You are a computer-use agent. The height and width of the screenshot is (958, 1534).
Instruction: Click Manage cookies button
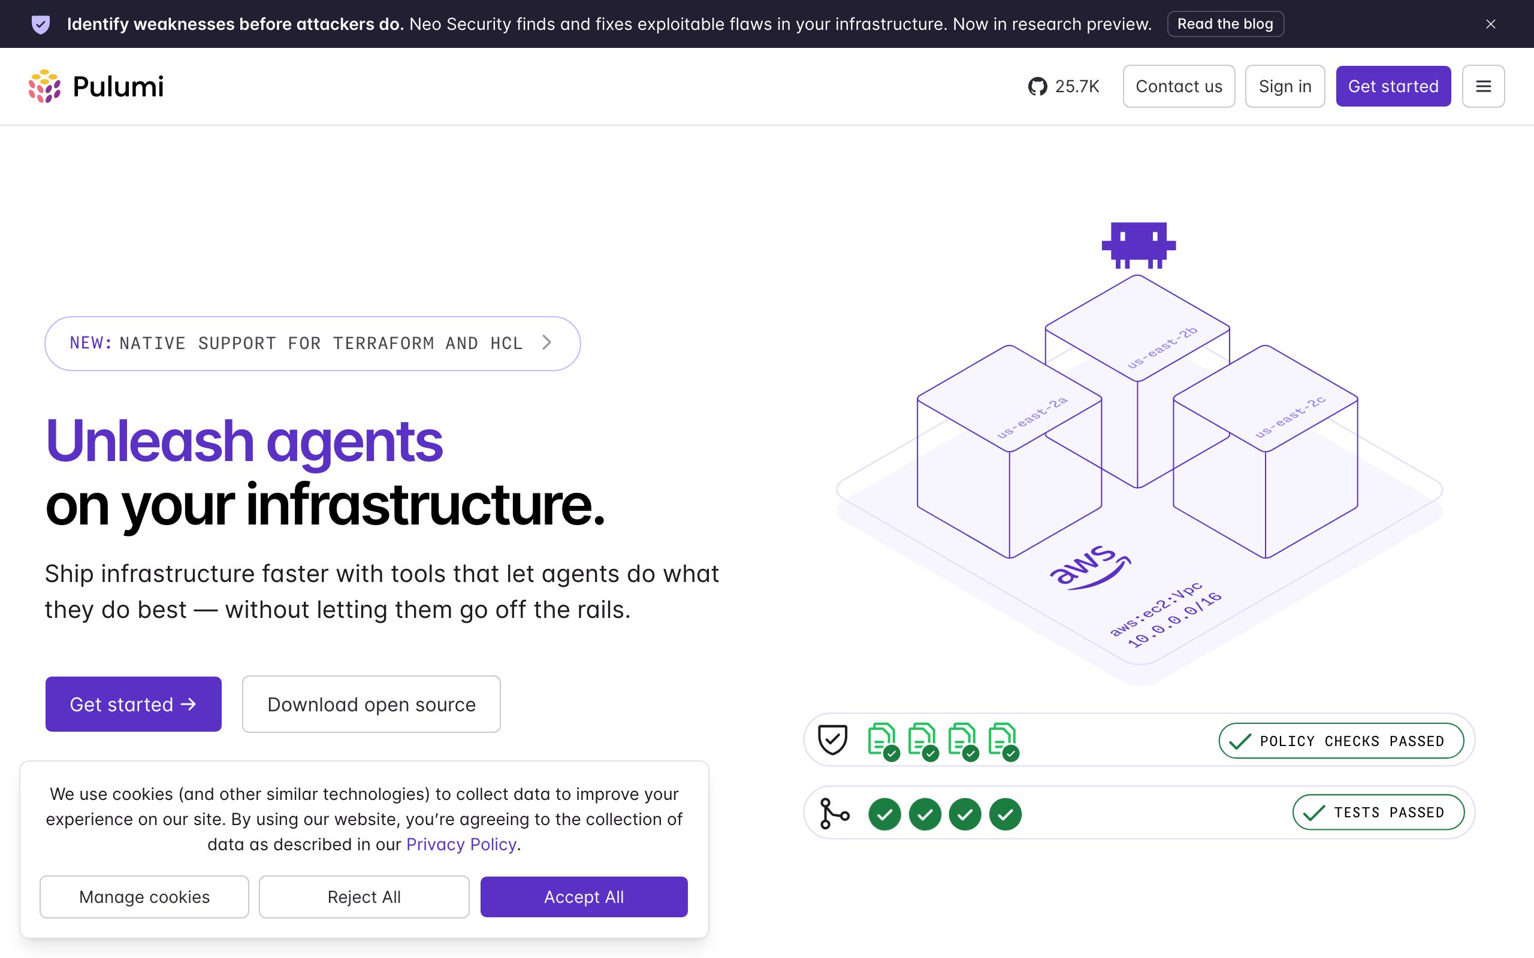144,896
